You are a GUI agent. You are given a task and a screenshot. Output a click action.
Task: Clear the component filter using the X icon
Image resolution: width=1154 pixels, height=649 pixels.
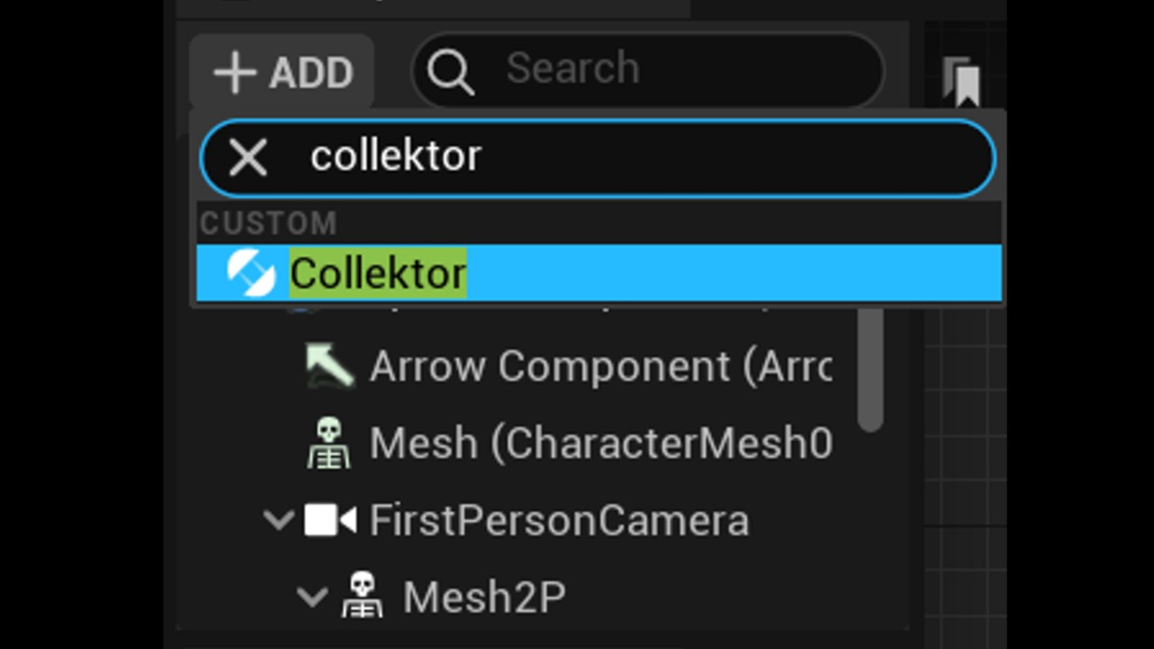[248, 157]
